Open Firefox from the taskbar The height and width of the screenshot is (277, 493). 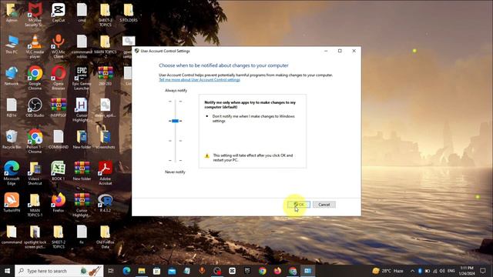coord(277,271)
